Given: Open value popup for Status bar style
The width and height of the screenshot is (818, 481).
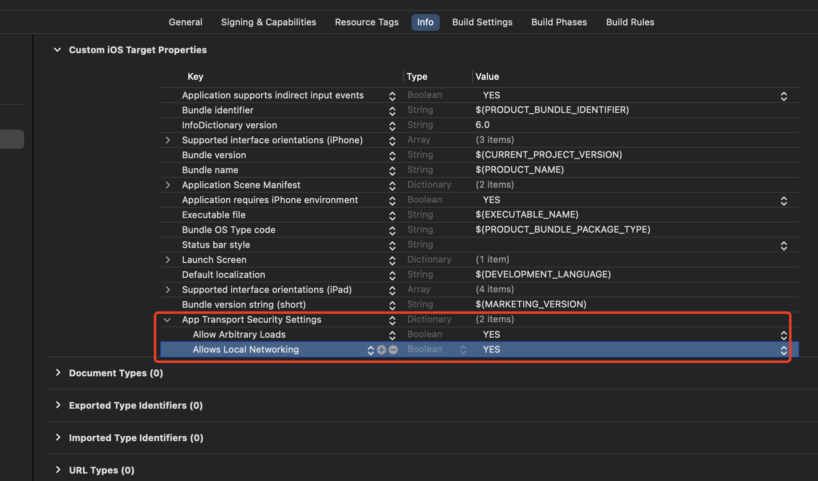Looking at the screenshot, I should click(784, 245).
